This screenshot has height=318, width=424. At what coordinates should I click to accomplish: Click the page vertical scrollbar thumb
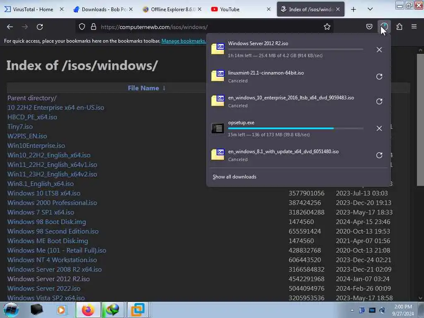(420, 120)
